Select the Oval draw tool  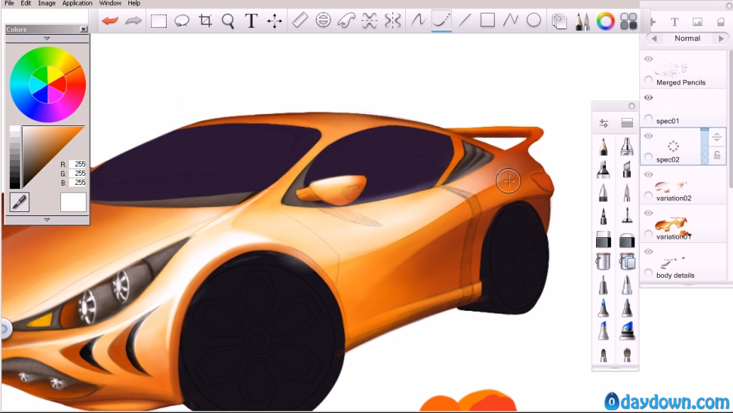pos(534,20)
